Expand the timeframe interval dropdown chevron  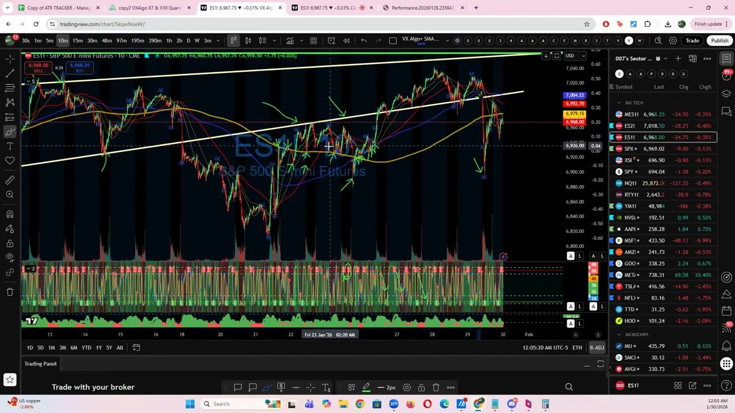218,41
